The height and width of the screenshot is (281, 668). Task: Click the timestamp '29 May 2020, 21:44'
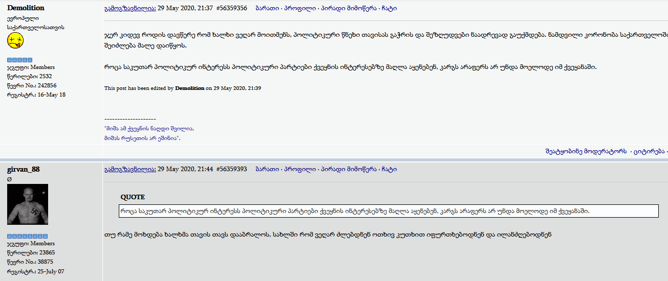pos(185,169)
